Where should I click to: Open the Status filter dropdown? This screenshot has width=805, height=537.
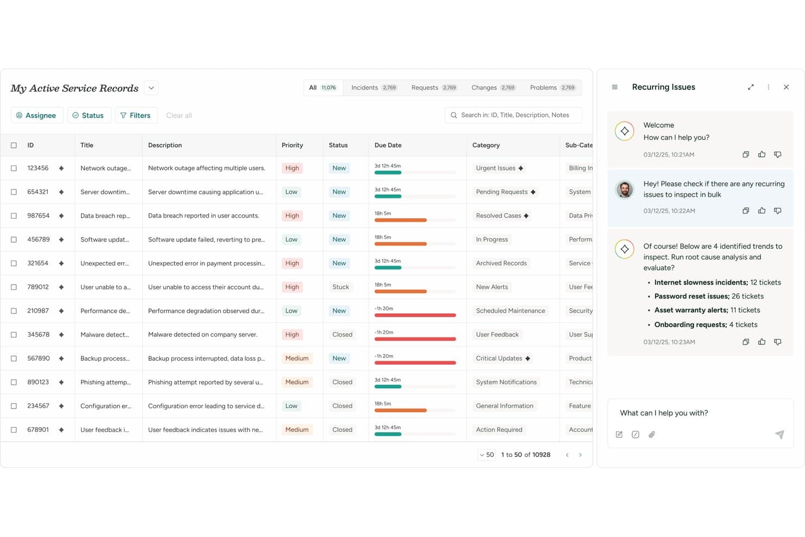click(x=89, y=115)
